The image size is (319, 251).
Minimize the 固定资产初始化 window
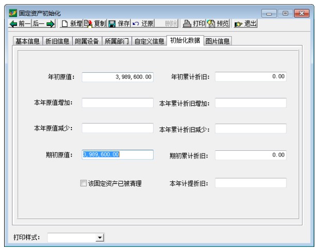(269, 13)
